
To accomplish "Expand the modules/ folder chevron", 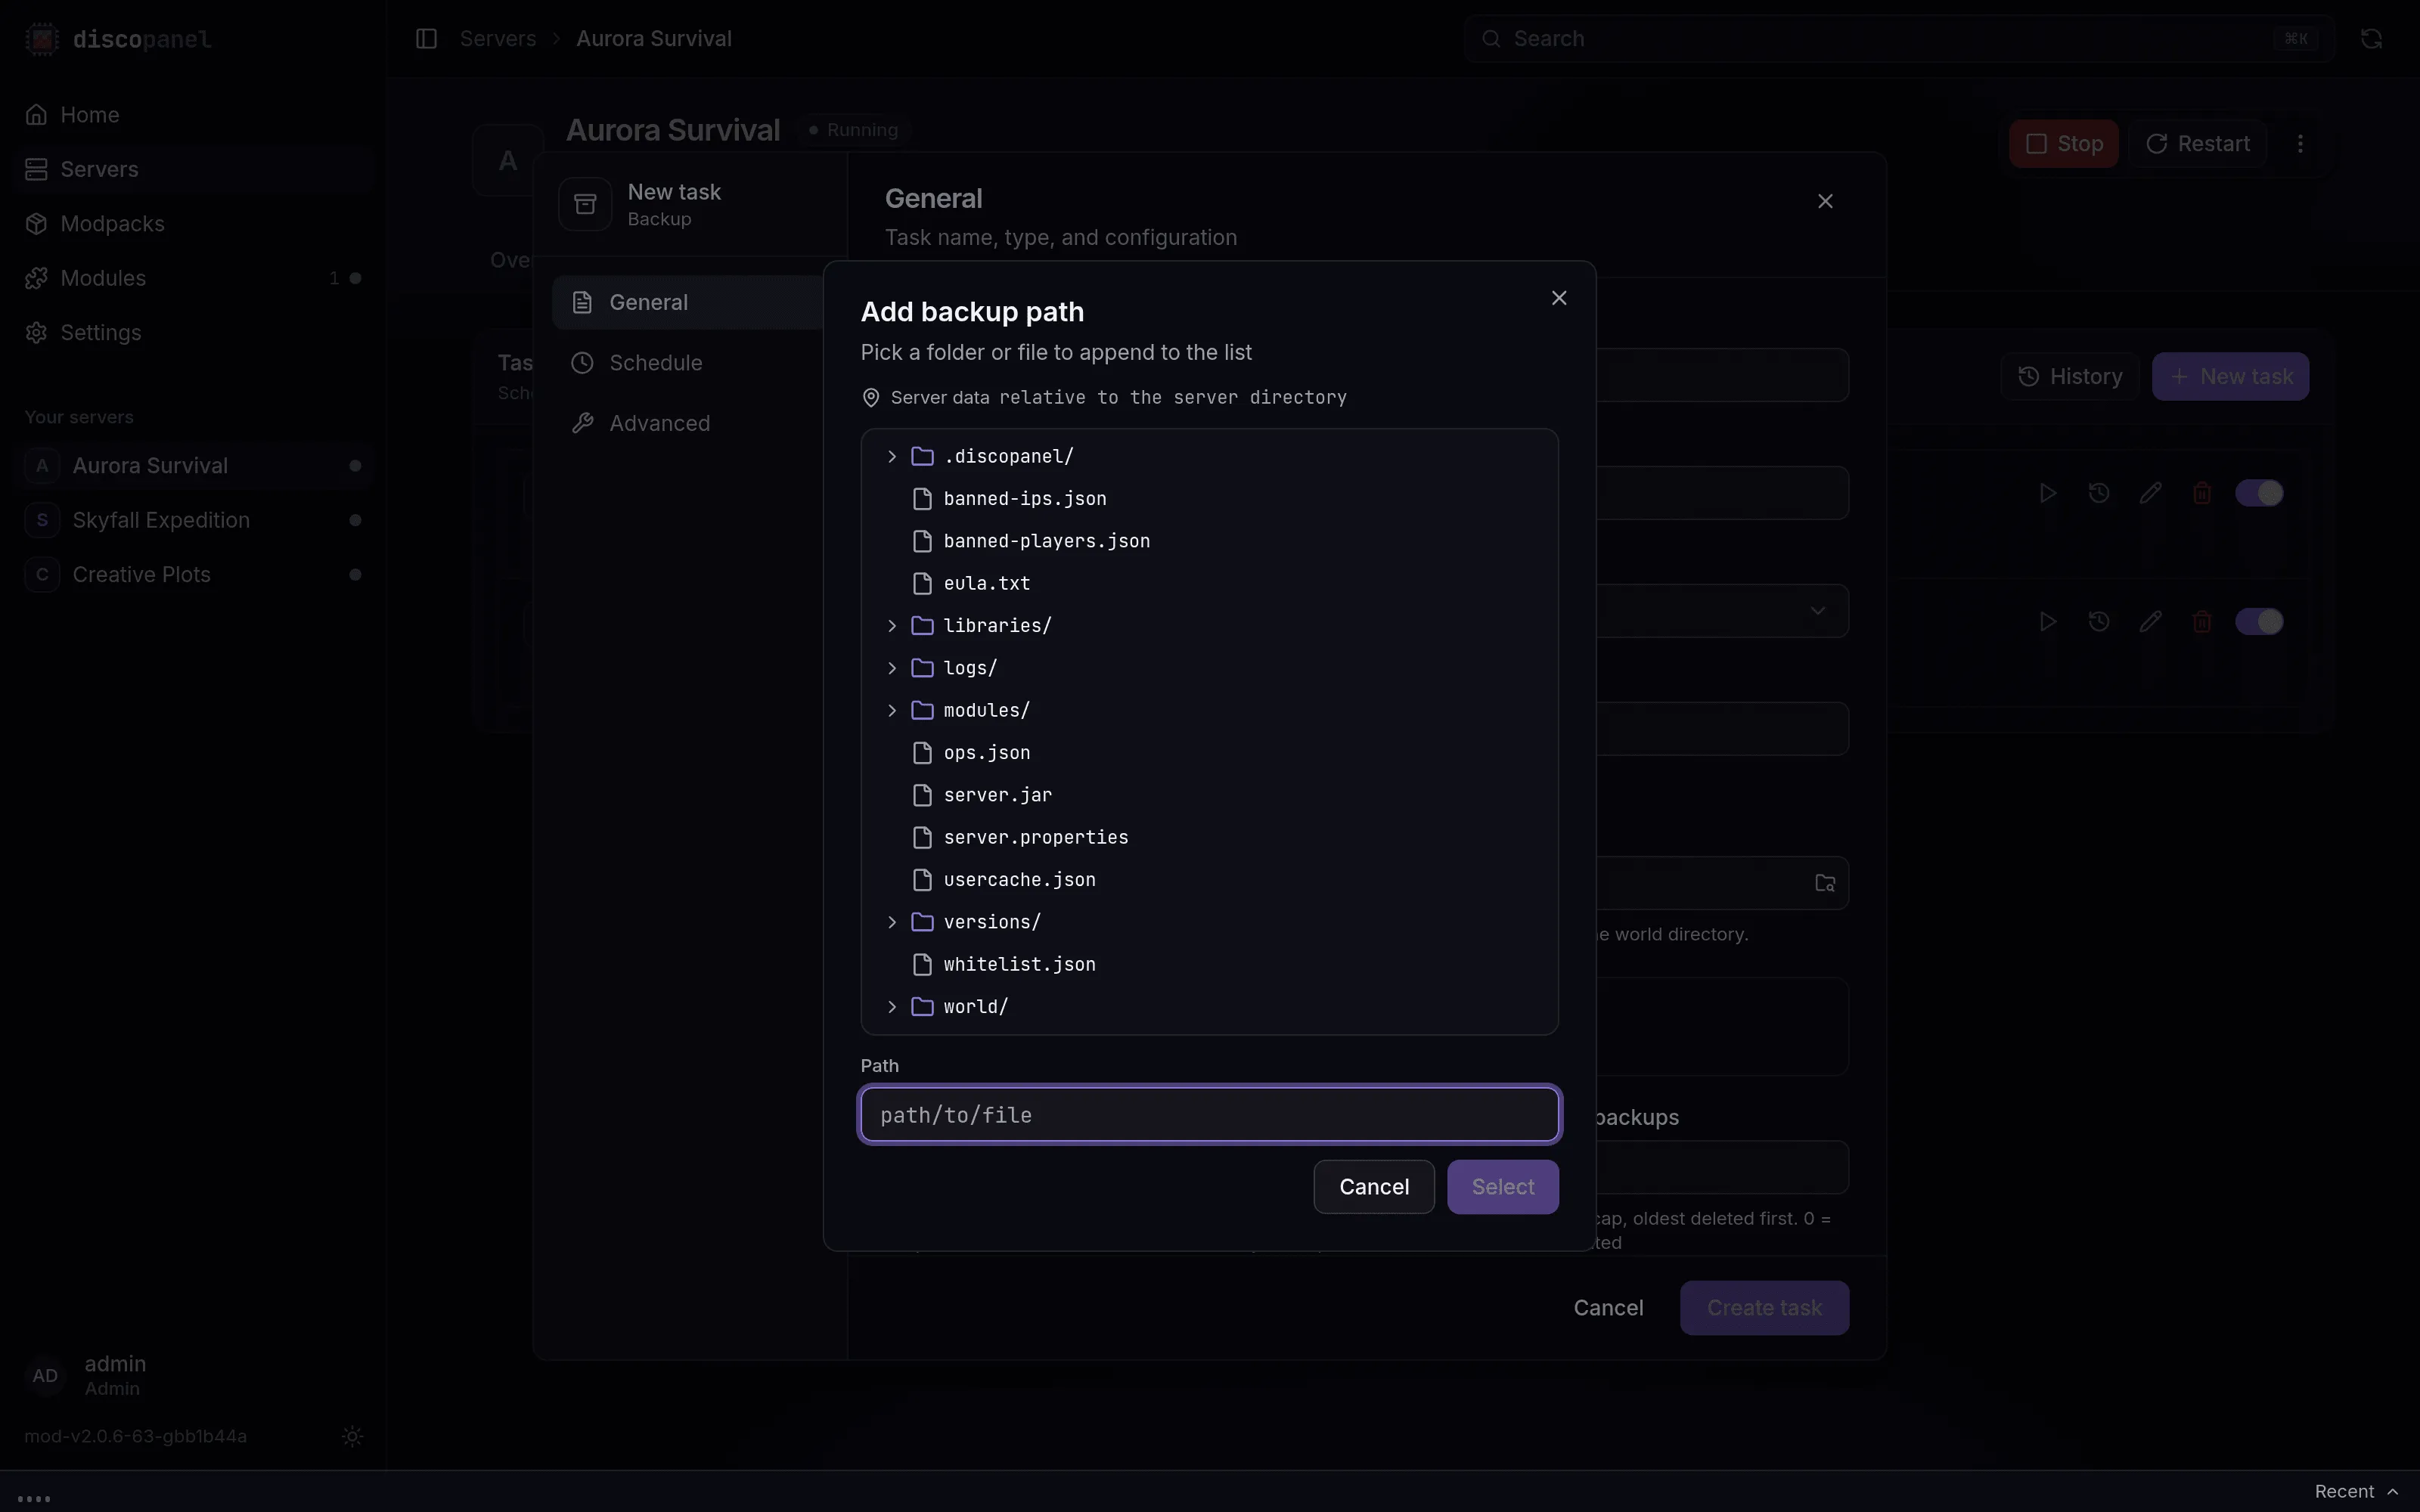I will pyautogui.click(x=892, y=710).
